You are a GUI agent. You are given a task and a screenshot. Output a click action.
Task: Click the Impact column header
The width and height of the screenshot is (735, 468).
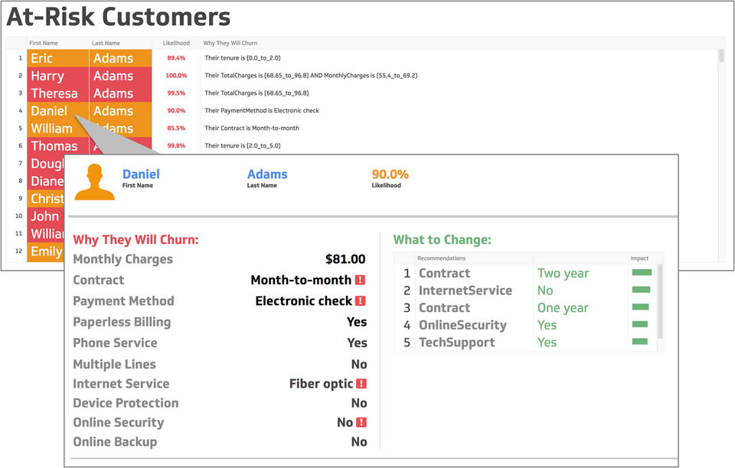click(639, 258)
